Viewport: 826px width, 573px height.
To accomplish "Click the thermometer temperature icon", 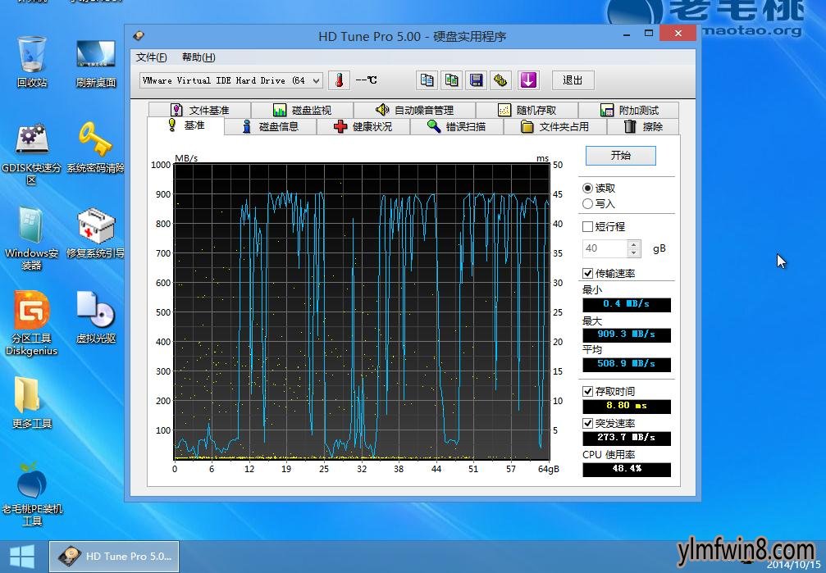I will 339,80.
